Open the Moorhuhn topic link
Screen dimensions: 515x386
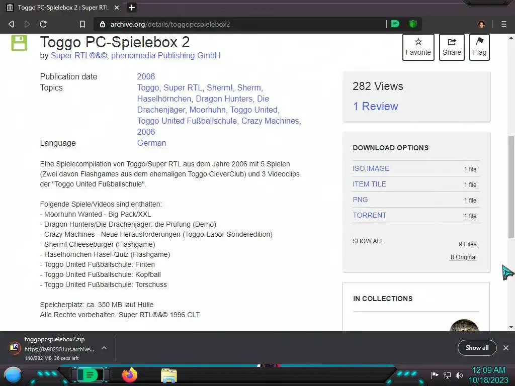tap(208, 110)
